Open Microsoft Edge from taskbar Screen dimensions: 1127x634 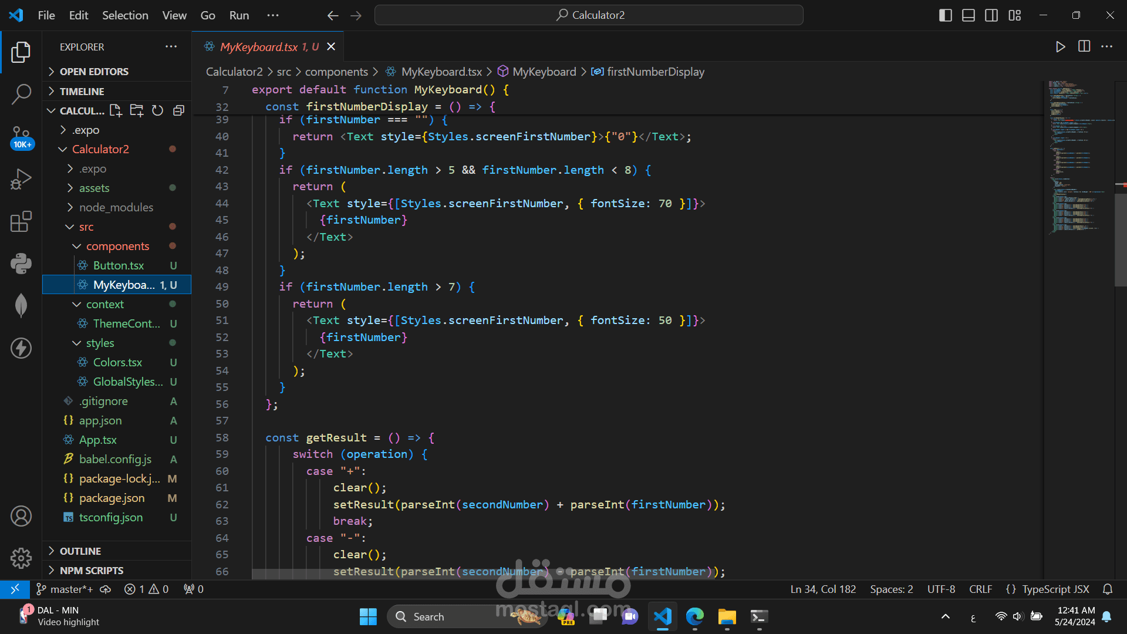(x=694, y=616)
